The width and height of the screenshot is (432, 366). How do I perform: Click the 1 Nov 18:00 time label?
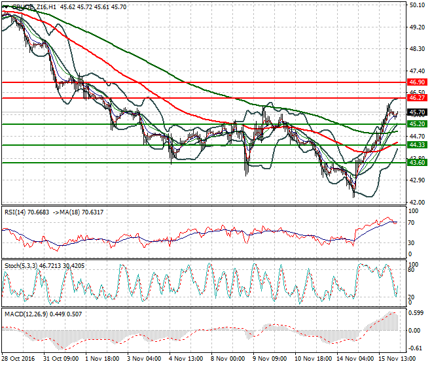[x=102, y=359]
